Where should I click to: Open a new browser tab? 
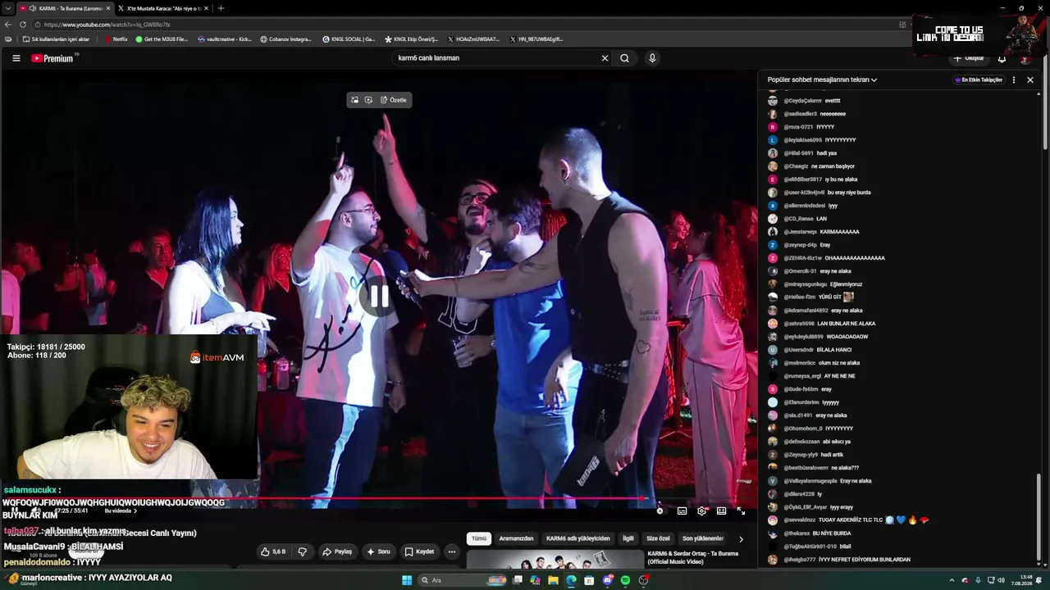tap(221, 8)
